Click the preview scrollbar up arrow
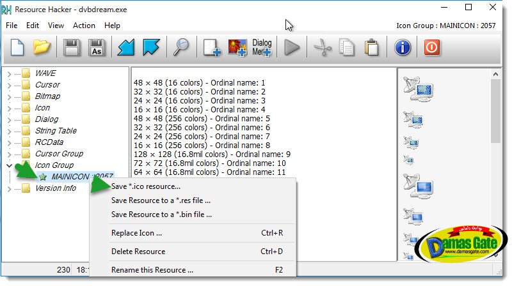The height and width of the screenshot is (286, 512). 495,74
